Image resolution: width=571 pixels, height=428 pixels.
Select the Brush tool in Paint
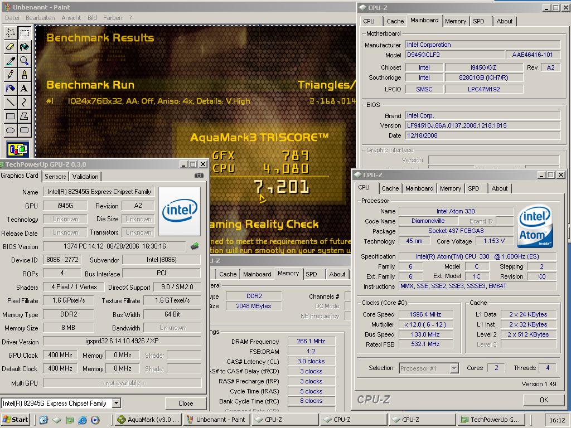click(25, 75)
